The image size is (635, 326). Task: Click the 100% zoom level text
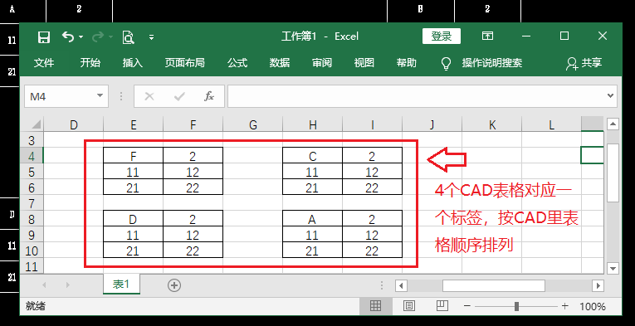[593, 307]
